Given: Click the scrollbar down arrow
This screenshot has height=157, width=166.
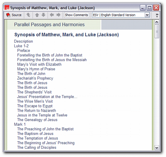Looking at the screenshot, I should click(157, 148).
